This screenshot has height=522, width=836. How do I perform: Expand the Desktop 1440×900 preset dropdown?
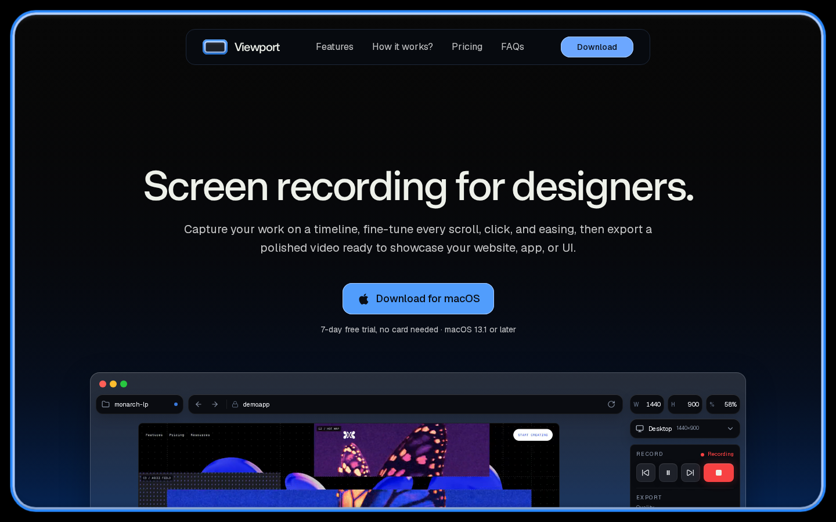tap(685, 429)
